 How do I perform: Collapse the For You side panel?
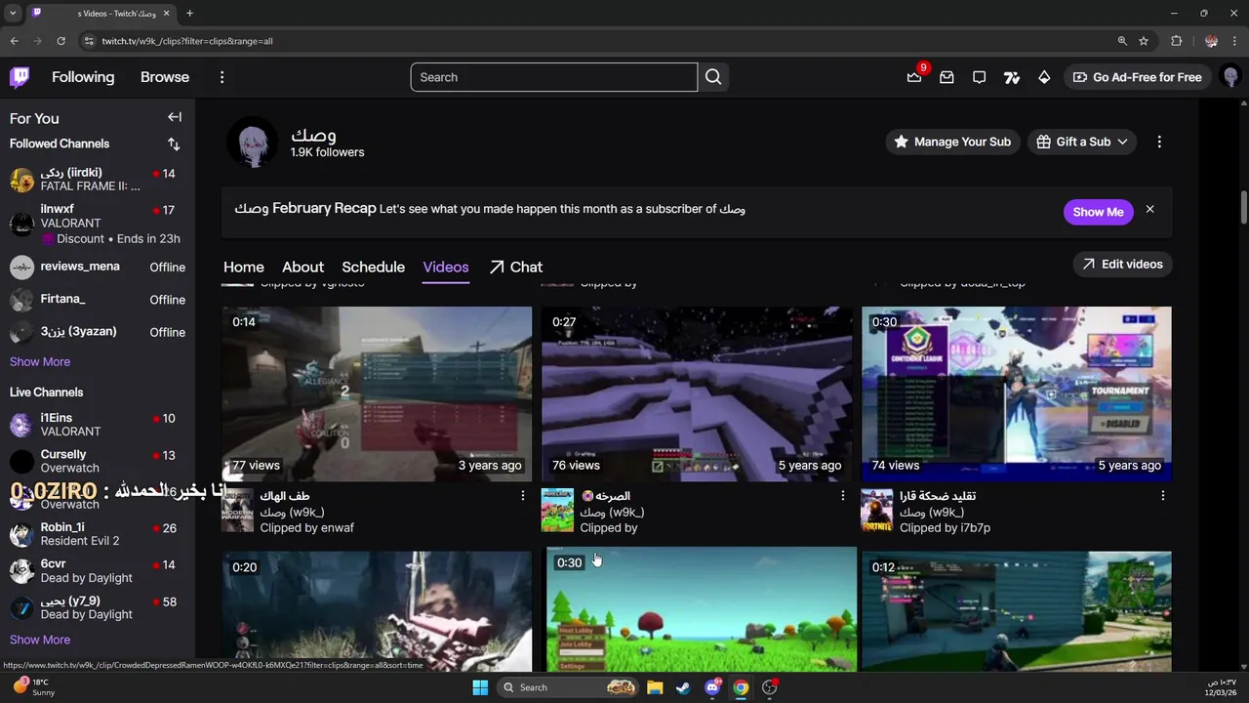click(175, 117)
